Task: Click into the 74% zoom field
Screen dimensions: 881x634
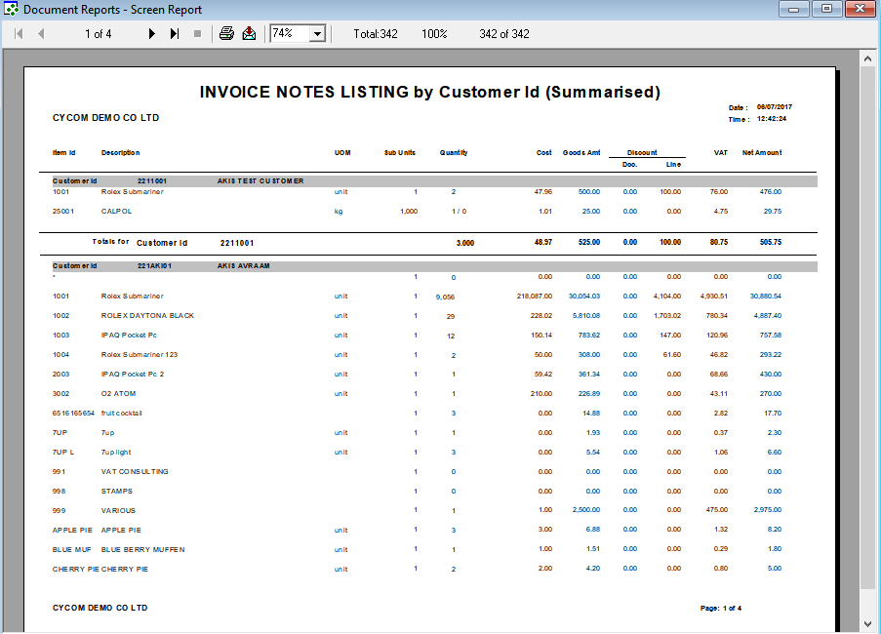Action: pos(290,34)
